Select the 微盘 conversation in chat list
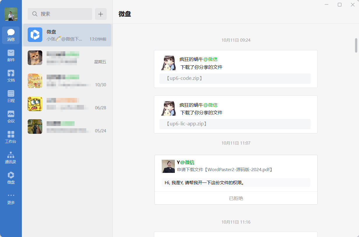The image size is (359, 237). (67, 35)
